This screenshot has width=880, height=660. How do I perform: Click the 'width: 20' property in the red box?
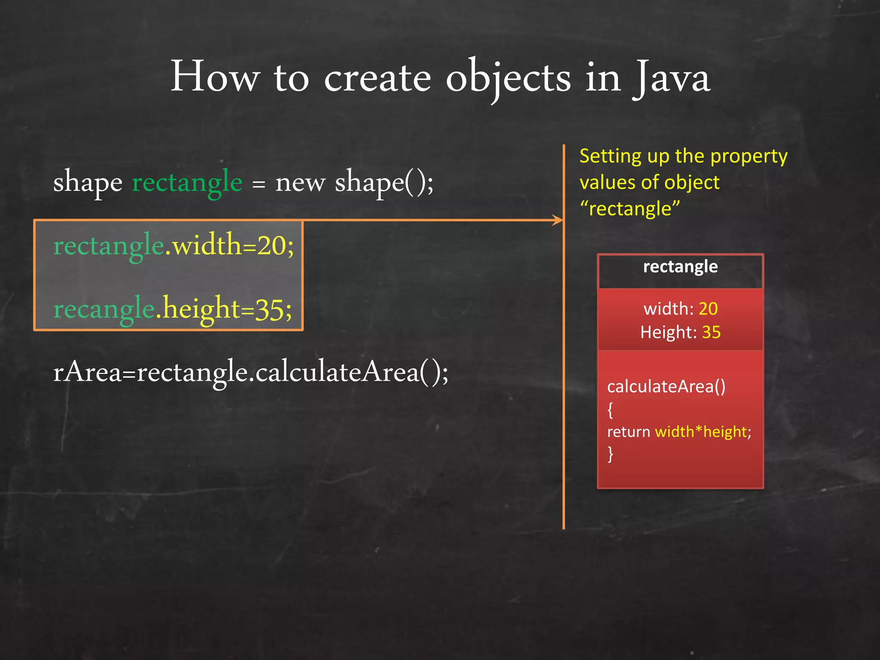680,309
